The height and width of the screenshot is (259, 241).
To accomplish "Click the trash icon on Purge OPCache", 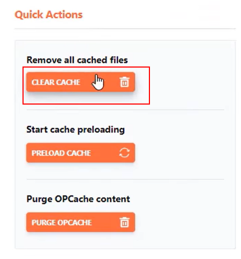I will pos(124,222).
